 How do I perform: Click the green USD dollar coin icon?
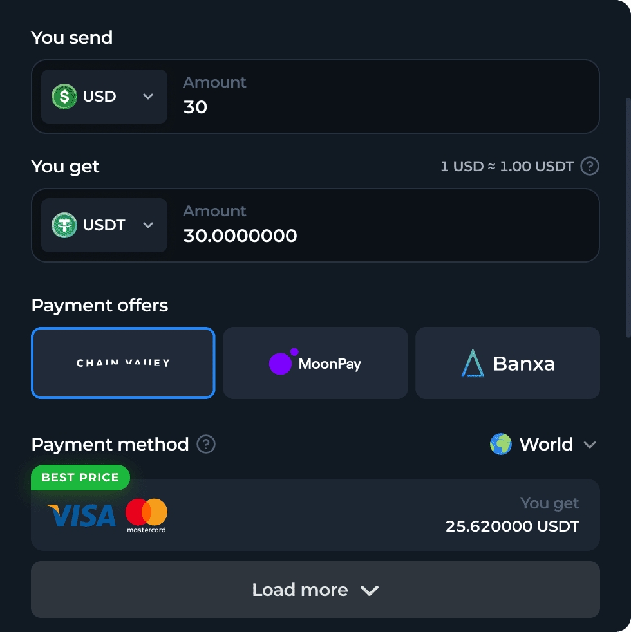tap(64, 97)
